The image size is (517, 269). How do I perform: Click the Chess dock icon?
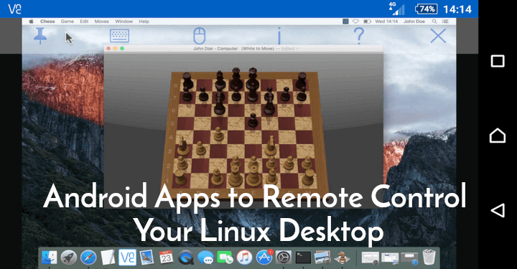(342, 258)
